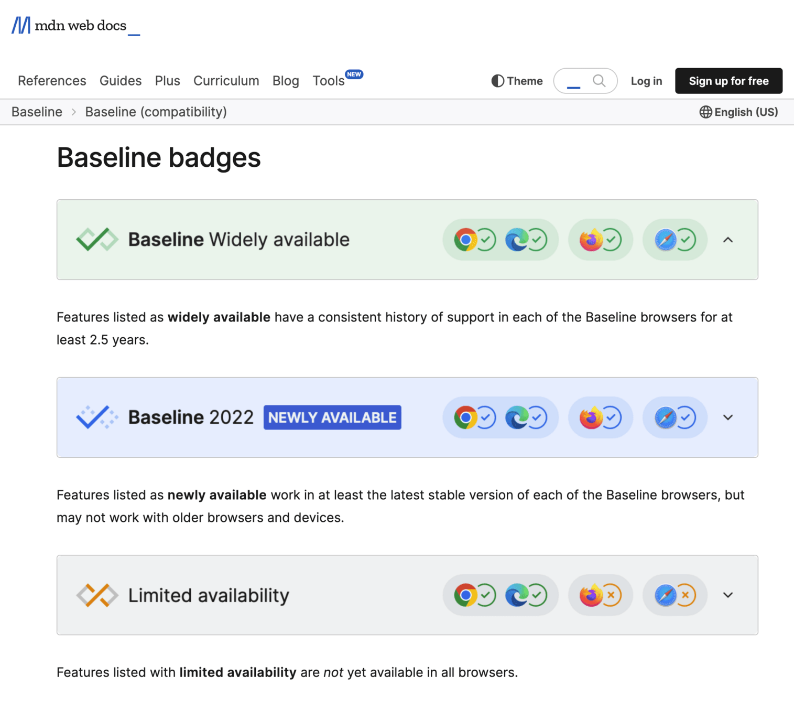Click Safari unsupported X mark in Limited availability
Screen dimensions: 794x708
point(685,595)
